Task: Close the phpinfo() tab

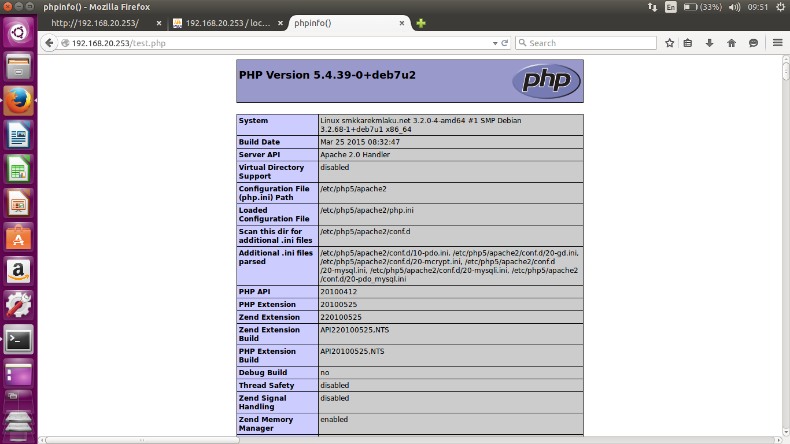Action: click(x=402, y=23)
